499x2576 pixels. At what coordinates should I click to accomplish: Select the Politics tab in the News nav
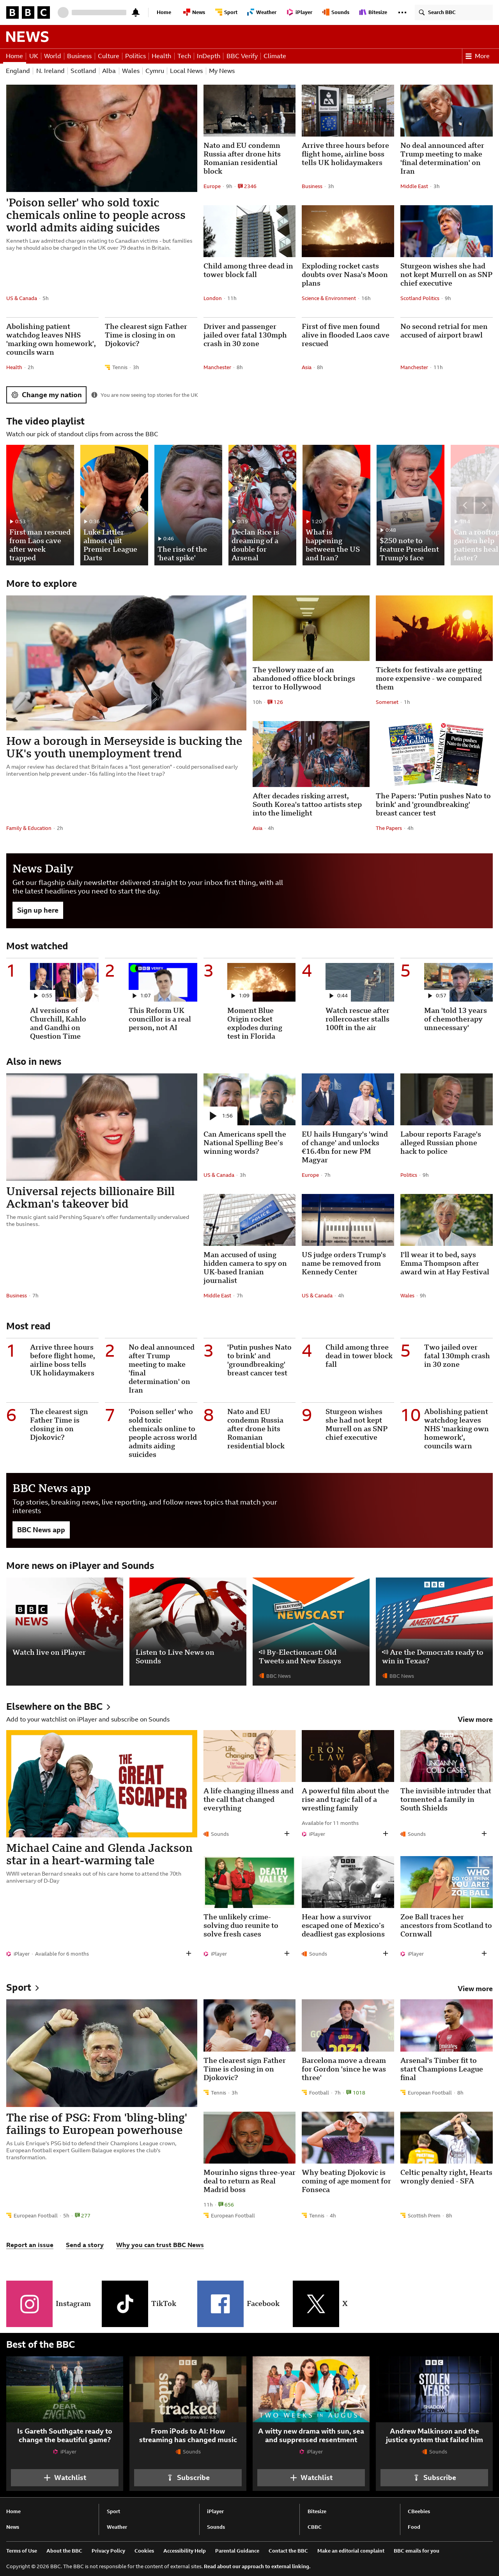pos(135,56)
